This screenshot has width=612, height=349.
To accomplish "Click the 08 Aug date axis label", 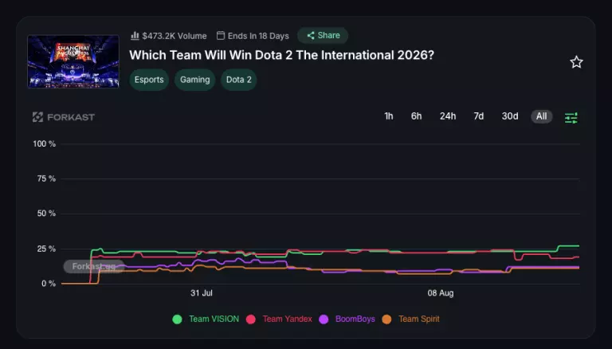I will (441, 292).
